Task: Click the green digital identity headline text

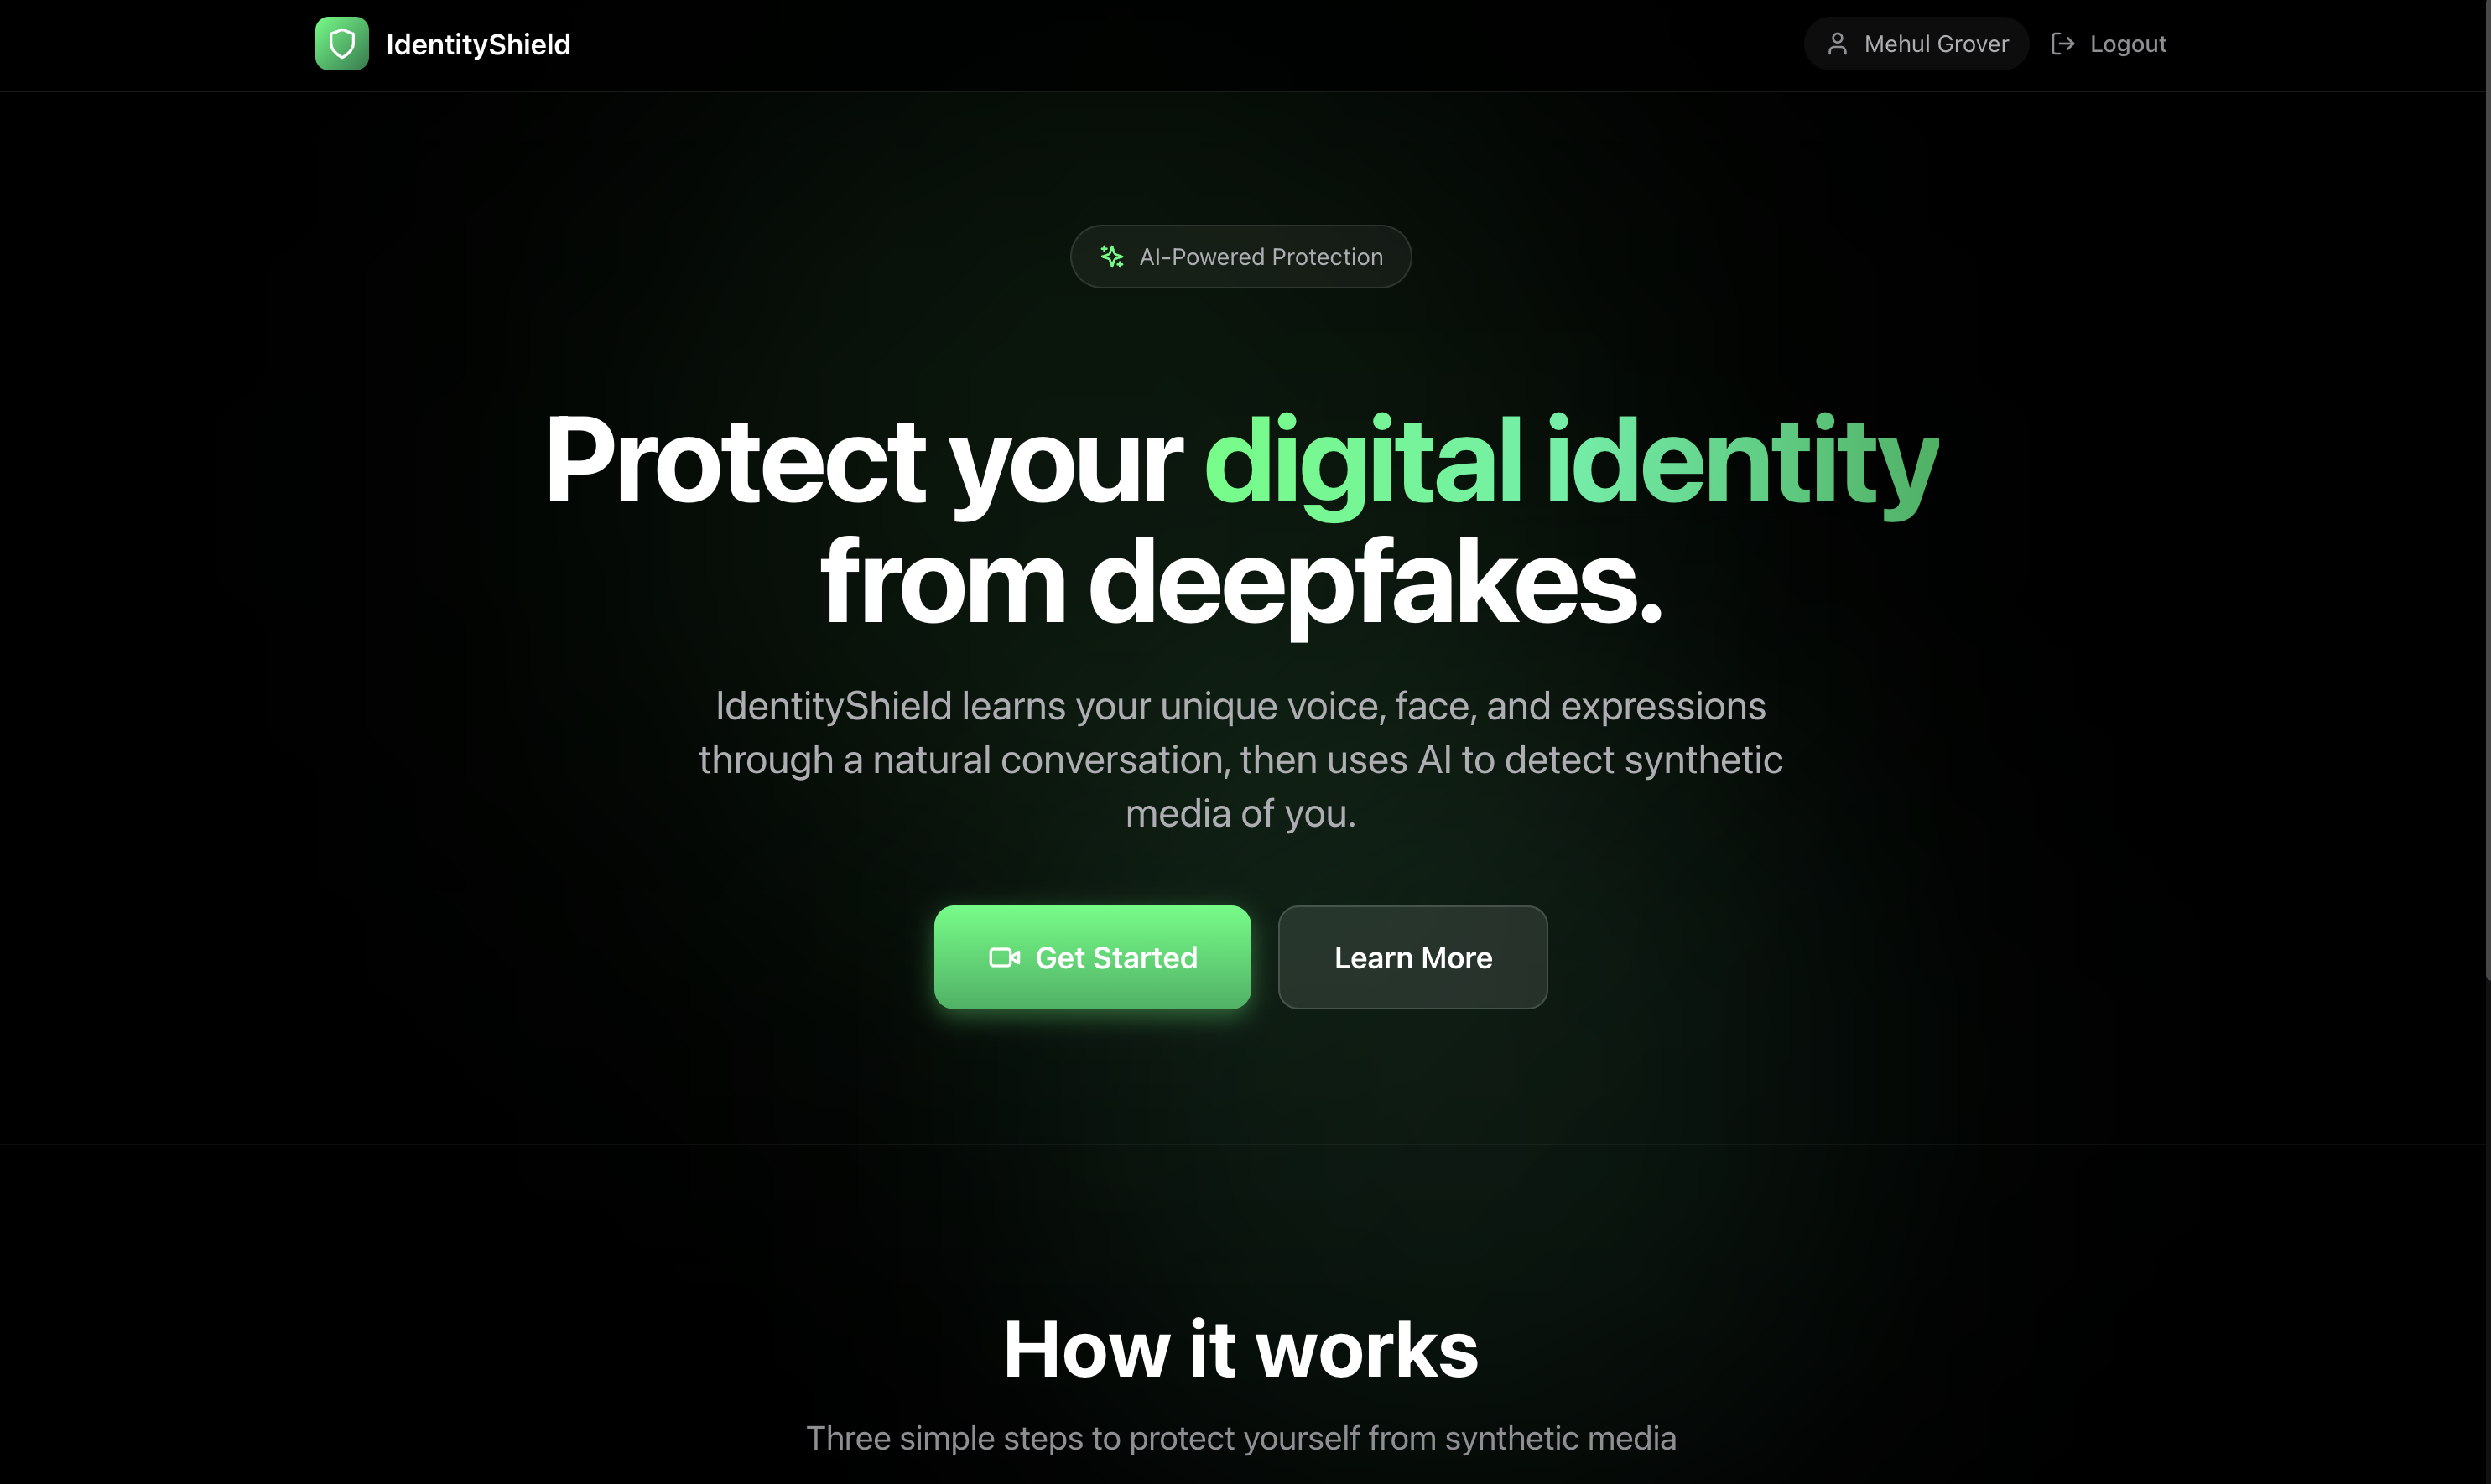Action: (x=1572, y=462)
